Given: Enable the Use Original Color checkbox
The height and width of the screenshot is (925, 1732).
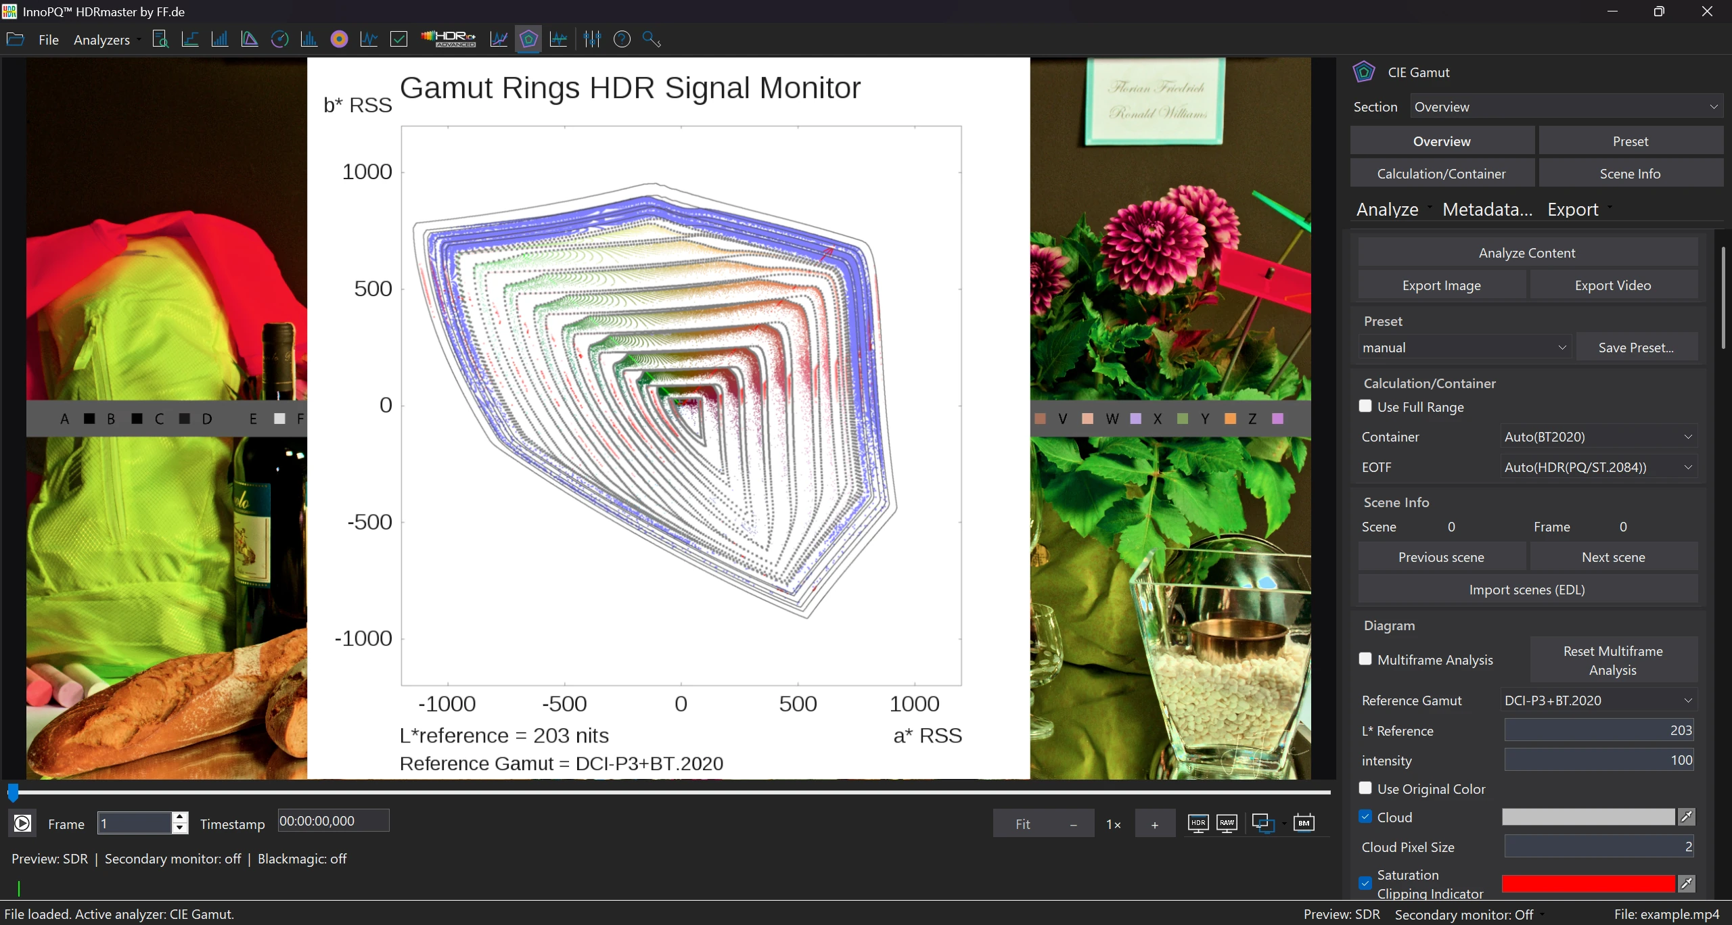Looking at the screenshot, I should click(x=1365, y=788).
